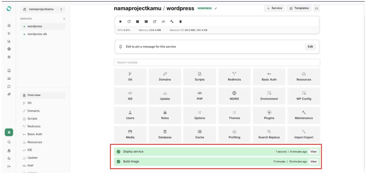
Task: Open the Plugins module tile
Action: pos(269,115)
